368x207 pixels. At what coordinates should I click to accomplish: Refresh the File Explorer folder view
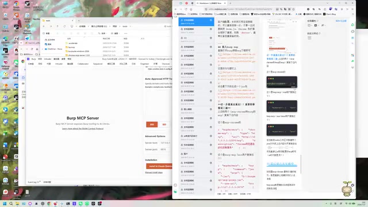pos(64,26)
